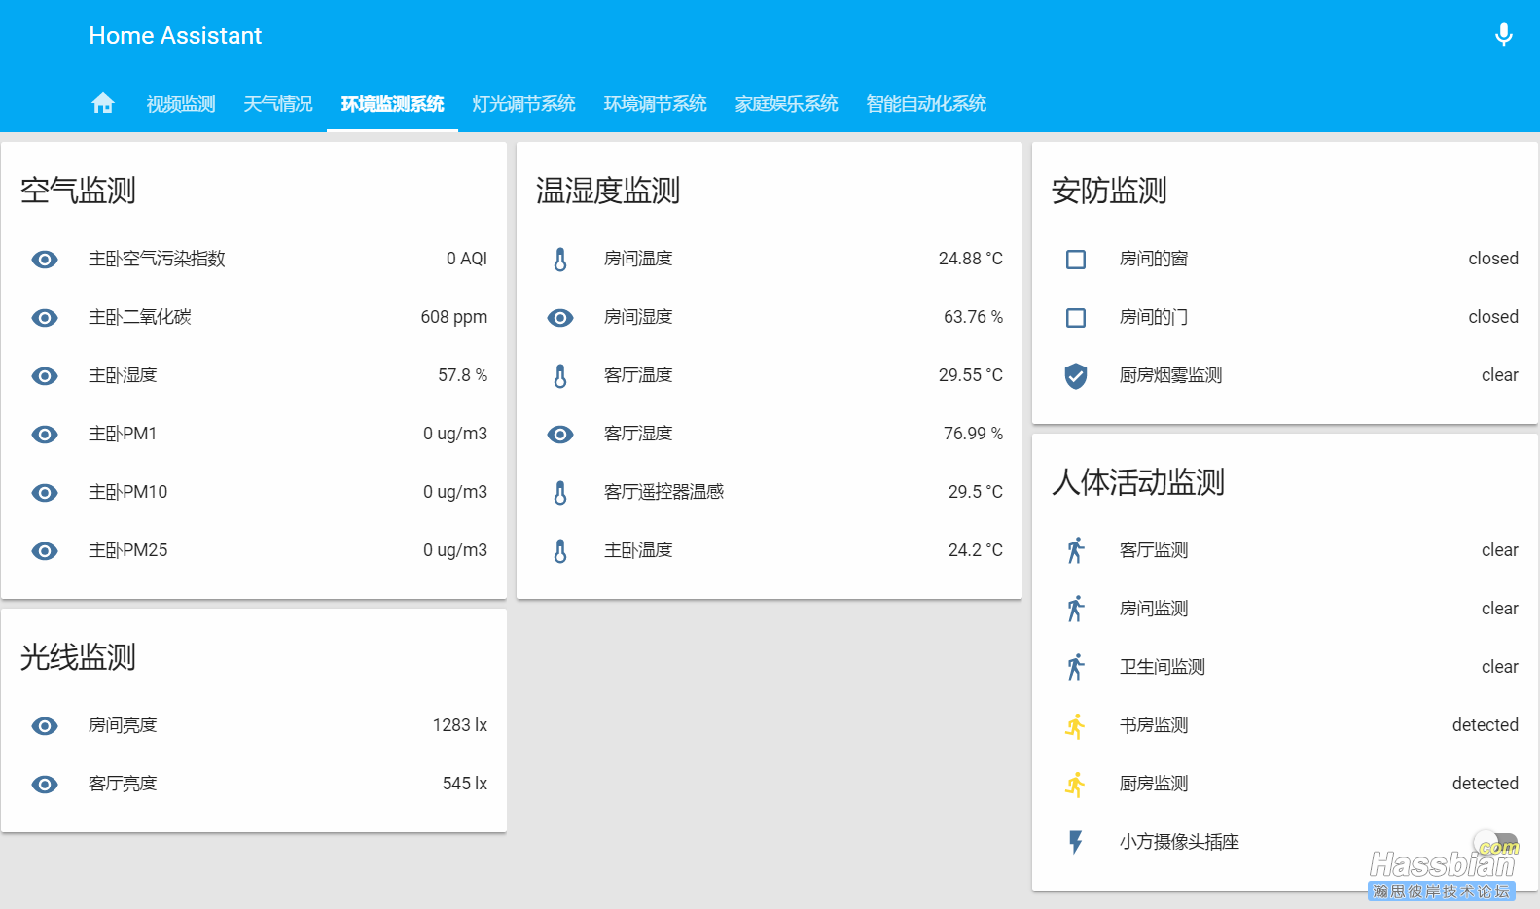The width and height of the screenshot is (1540, 909).
Task: Open 主卧二氧化碳 sensor details
Action: click(140, 317)
